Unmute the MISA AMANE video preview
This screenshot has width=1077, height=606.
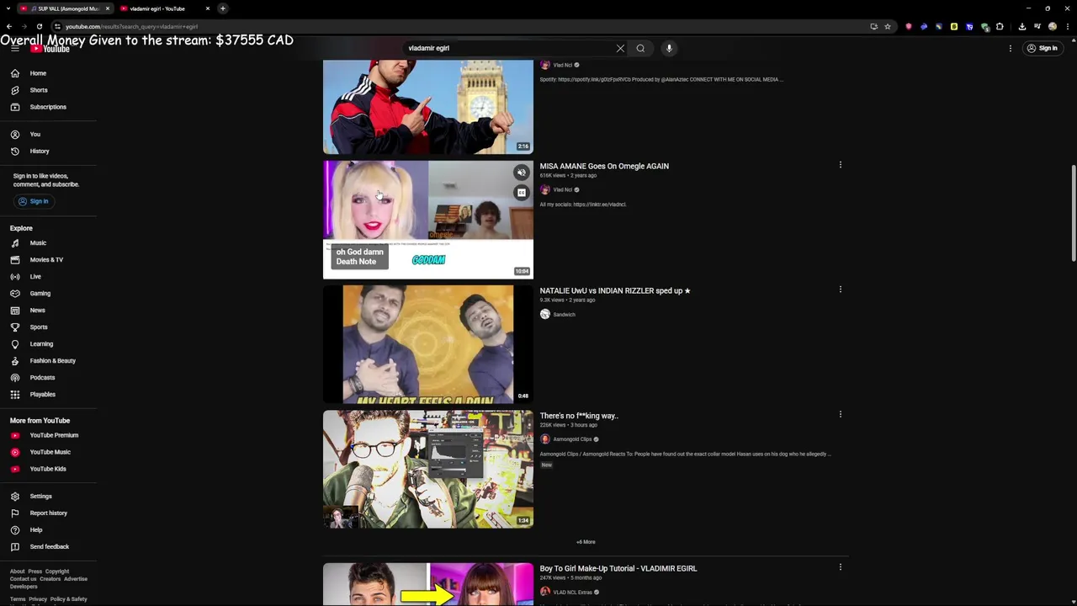point(522,173)
